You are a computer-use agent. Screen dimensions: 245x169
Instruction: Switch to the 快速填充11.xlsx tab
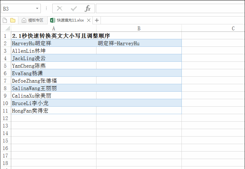70,20
